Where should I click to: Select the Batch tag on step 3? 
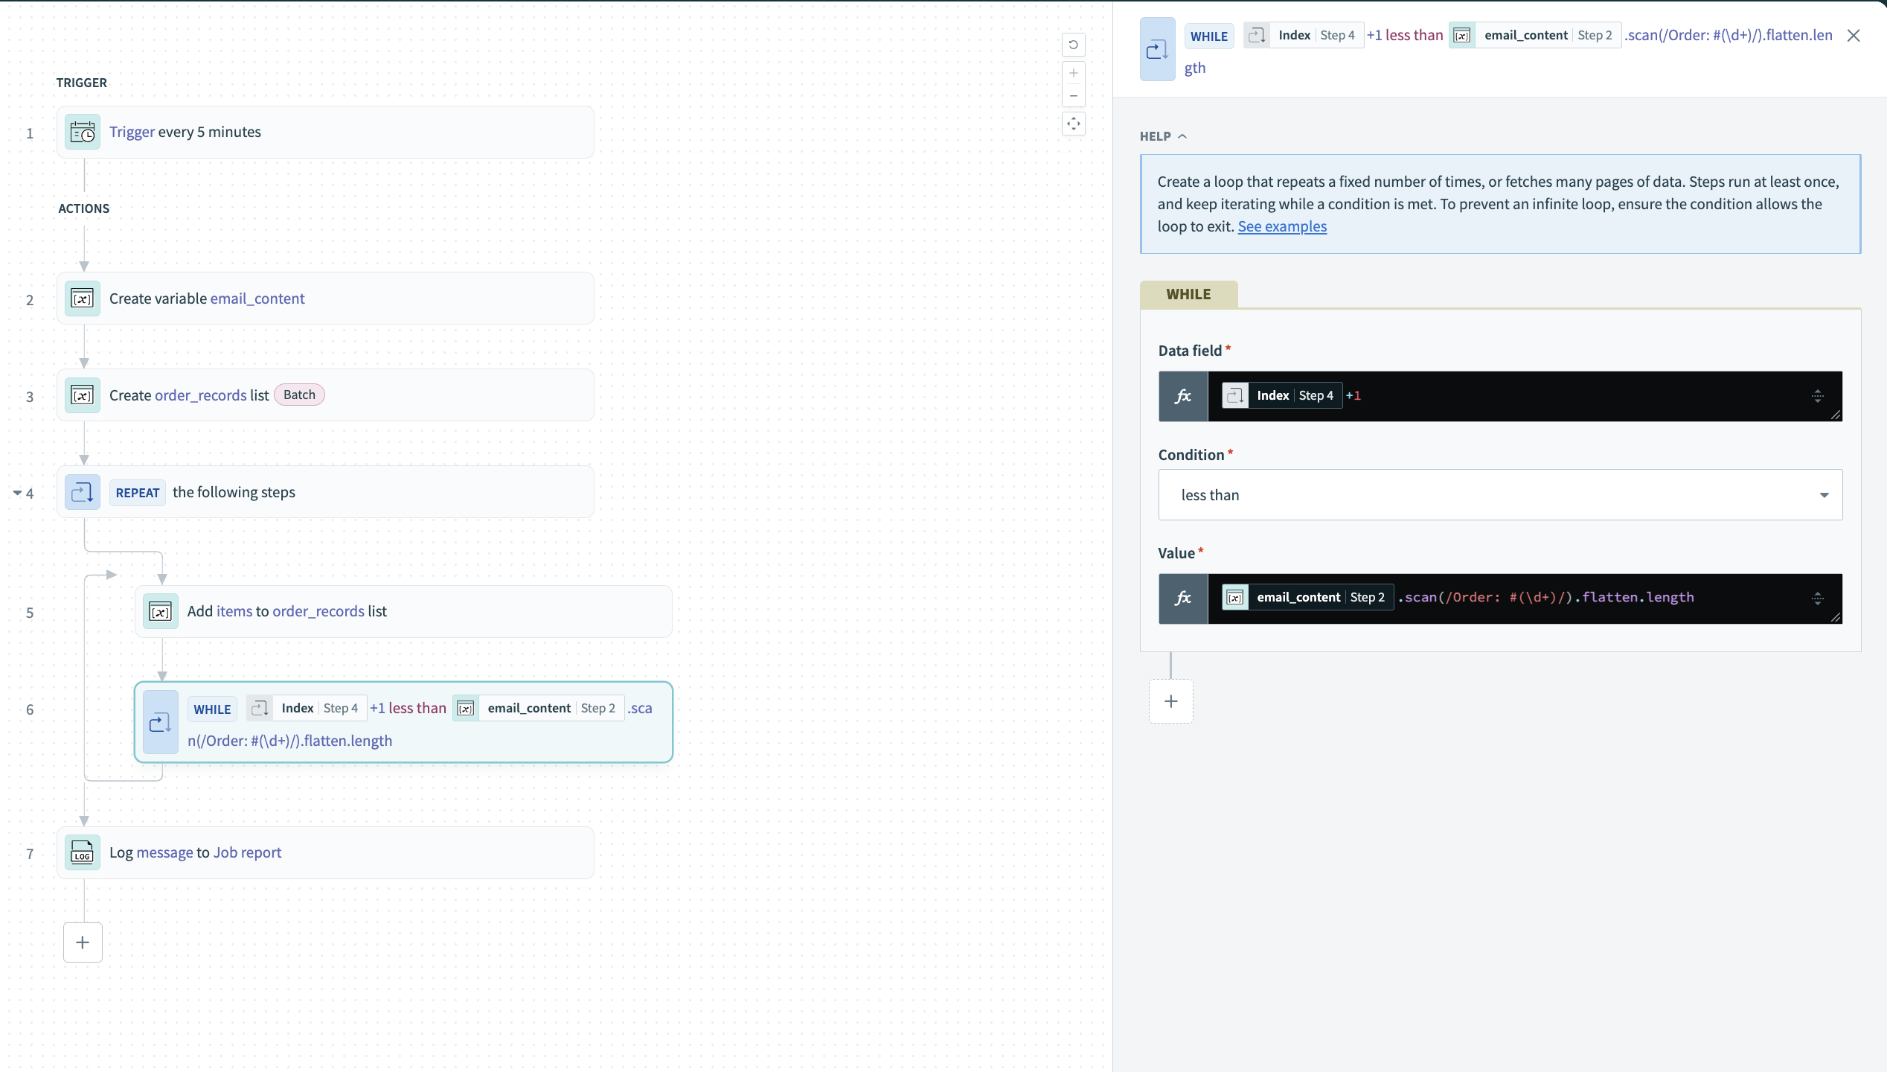click(x=298, y=395)
